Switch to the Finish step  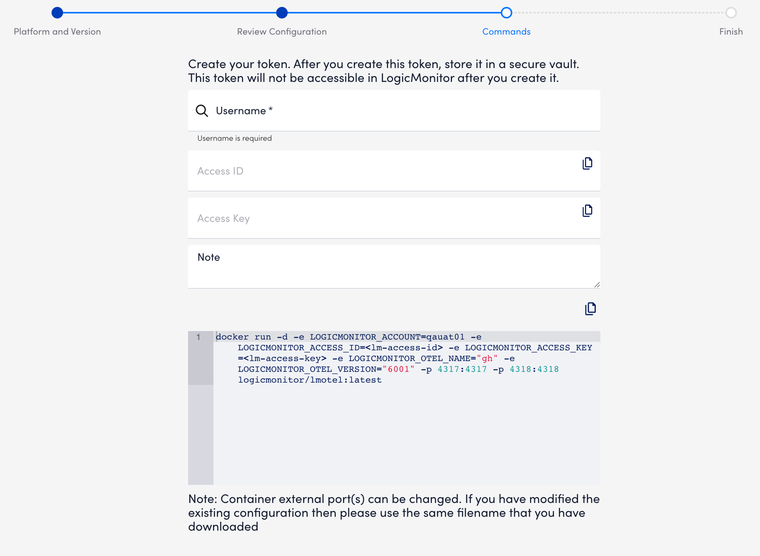tap(730, 32)
